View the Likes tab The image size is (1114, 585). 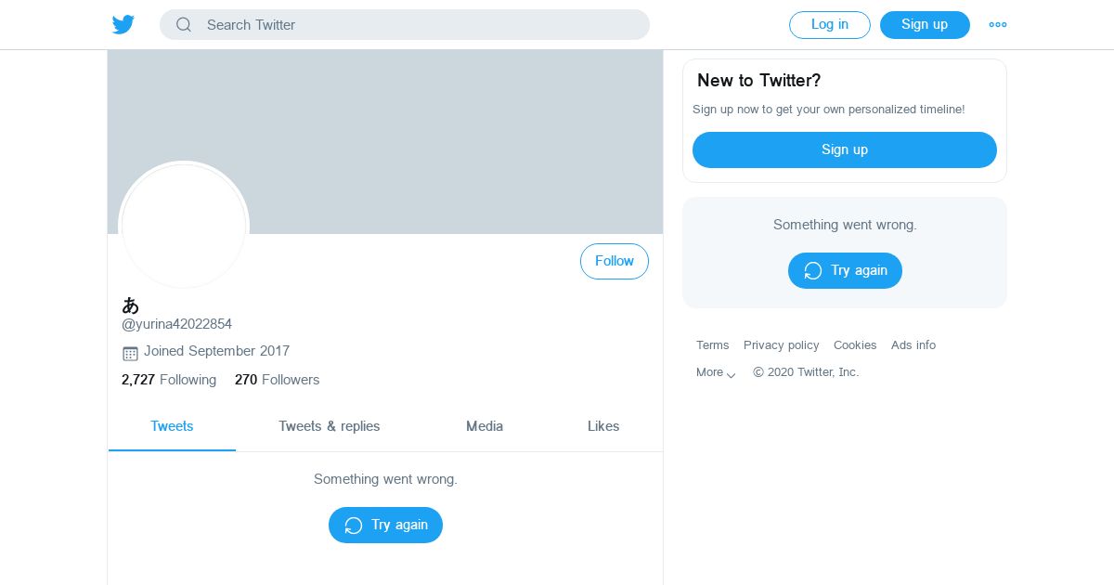pos(603,426)
